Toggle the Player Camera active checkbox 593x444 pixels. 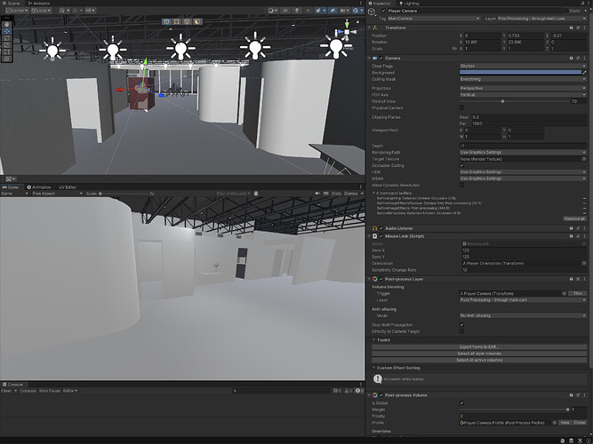(x=383, y=11)
